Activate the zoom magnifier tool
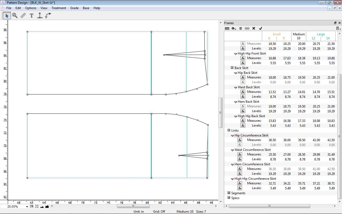This screenshot has width=342, height=214. 15,16
